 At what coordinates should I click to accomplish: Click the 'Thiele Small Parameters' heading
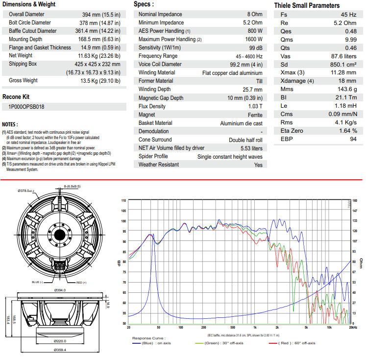(307, 5)
